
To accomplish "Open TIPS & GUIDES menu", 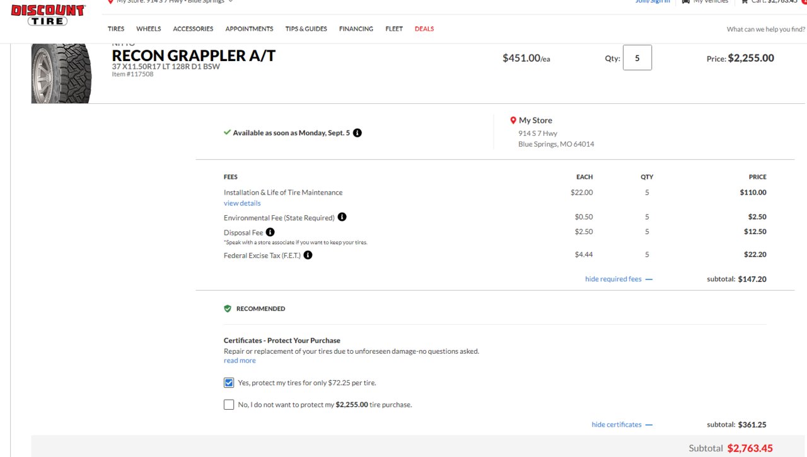I will 306,29.
